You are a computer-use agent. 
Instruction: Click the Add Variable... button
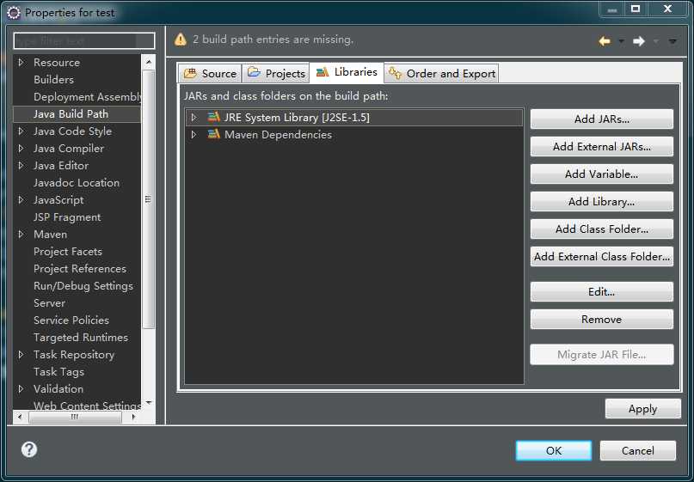(601, 174)
